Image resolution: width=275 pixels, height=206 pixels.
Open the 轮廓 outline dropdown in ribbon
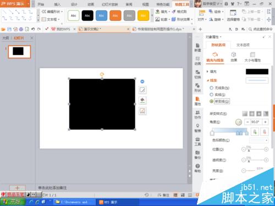163,19
